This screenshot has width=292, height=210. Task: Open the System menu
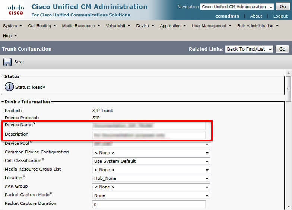coord(13,26)
